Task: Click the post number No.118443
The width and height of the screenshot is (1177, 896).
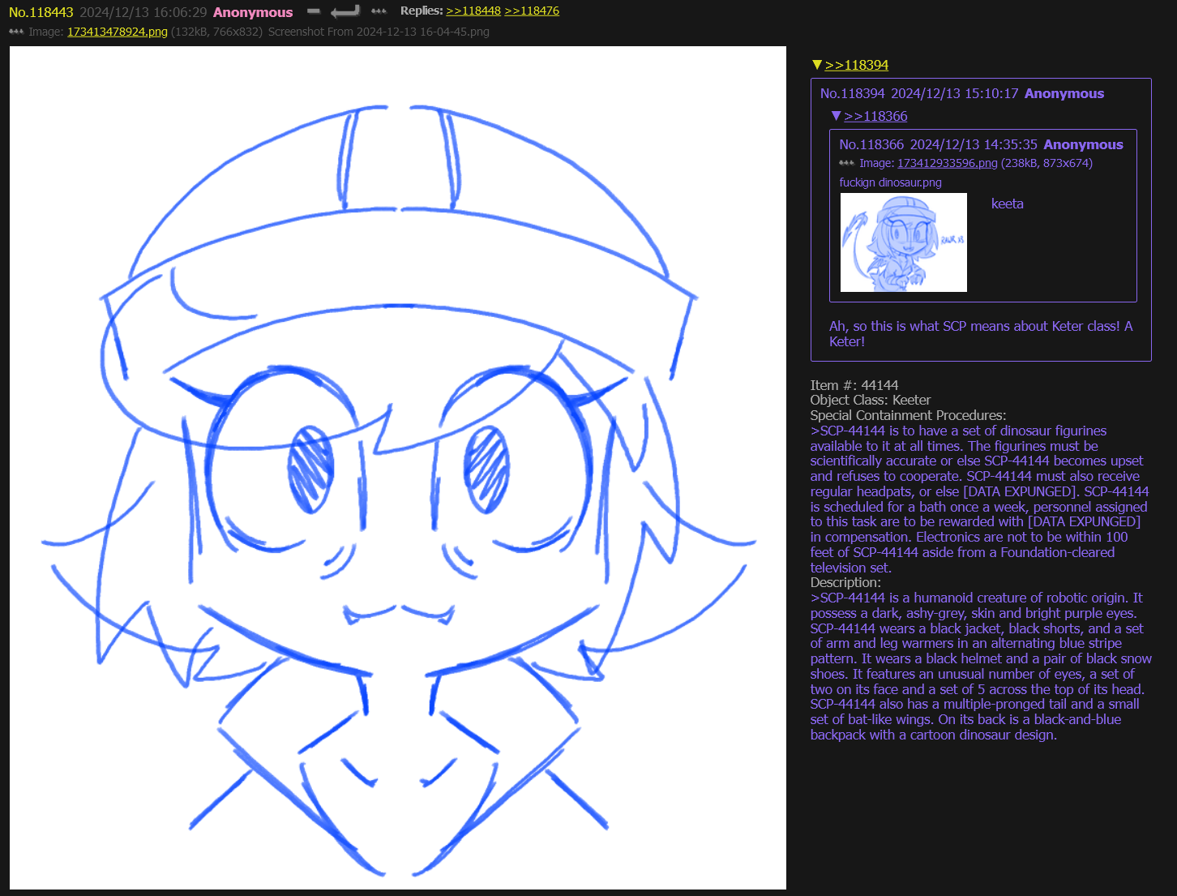Action: (x=41, y=12)
